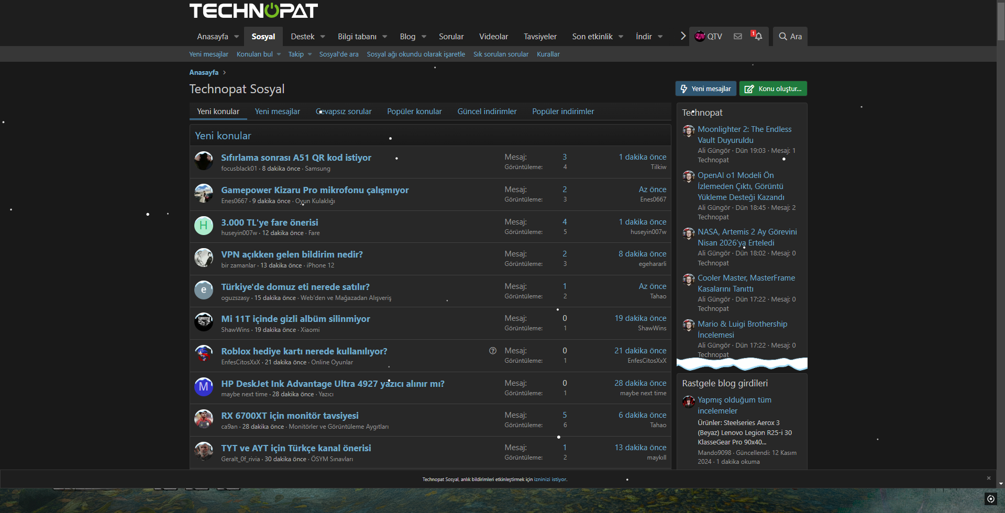Viewport: 1005px width, 513px height.
Task: Open thread 'VPN açıkken gelen bildirim nedir?'
Action: pyautogui.click(x=292, y=254)
